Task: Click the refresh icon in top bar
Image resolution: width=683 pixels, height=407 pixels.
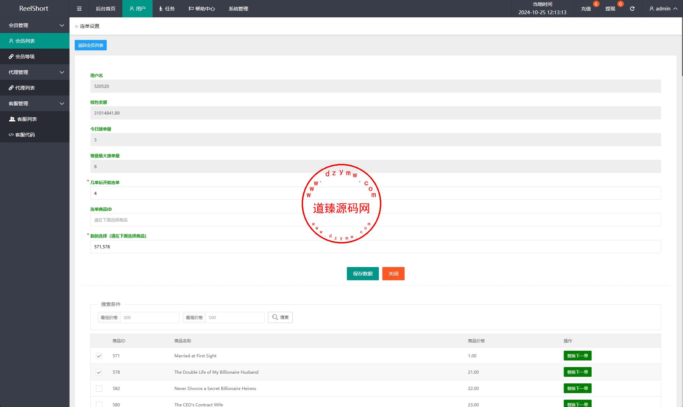Action: click(632, 9)
